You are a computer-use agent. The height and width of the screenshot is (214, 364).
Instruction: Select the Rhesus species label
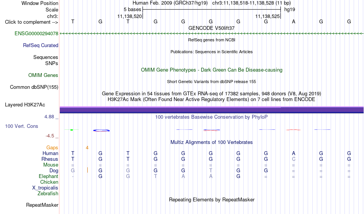50,159
